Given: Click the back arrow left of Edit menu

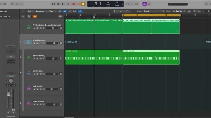Looking at the screenshot, I should (23, 11).
